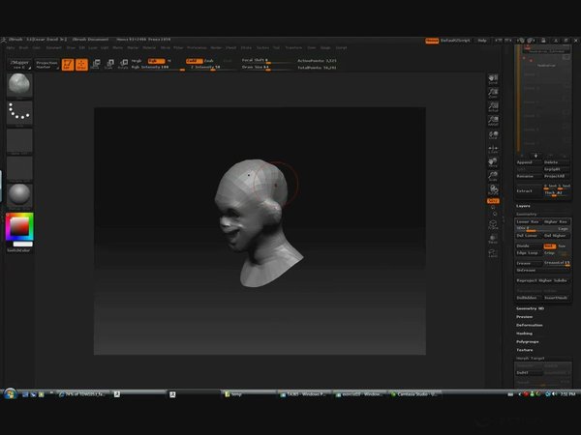Image resolution: width=581 pixels, height=435 pixels.
Task: Open the empty texture slot
Action: tap(19, 168)
